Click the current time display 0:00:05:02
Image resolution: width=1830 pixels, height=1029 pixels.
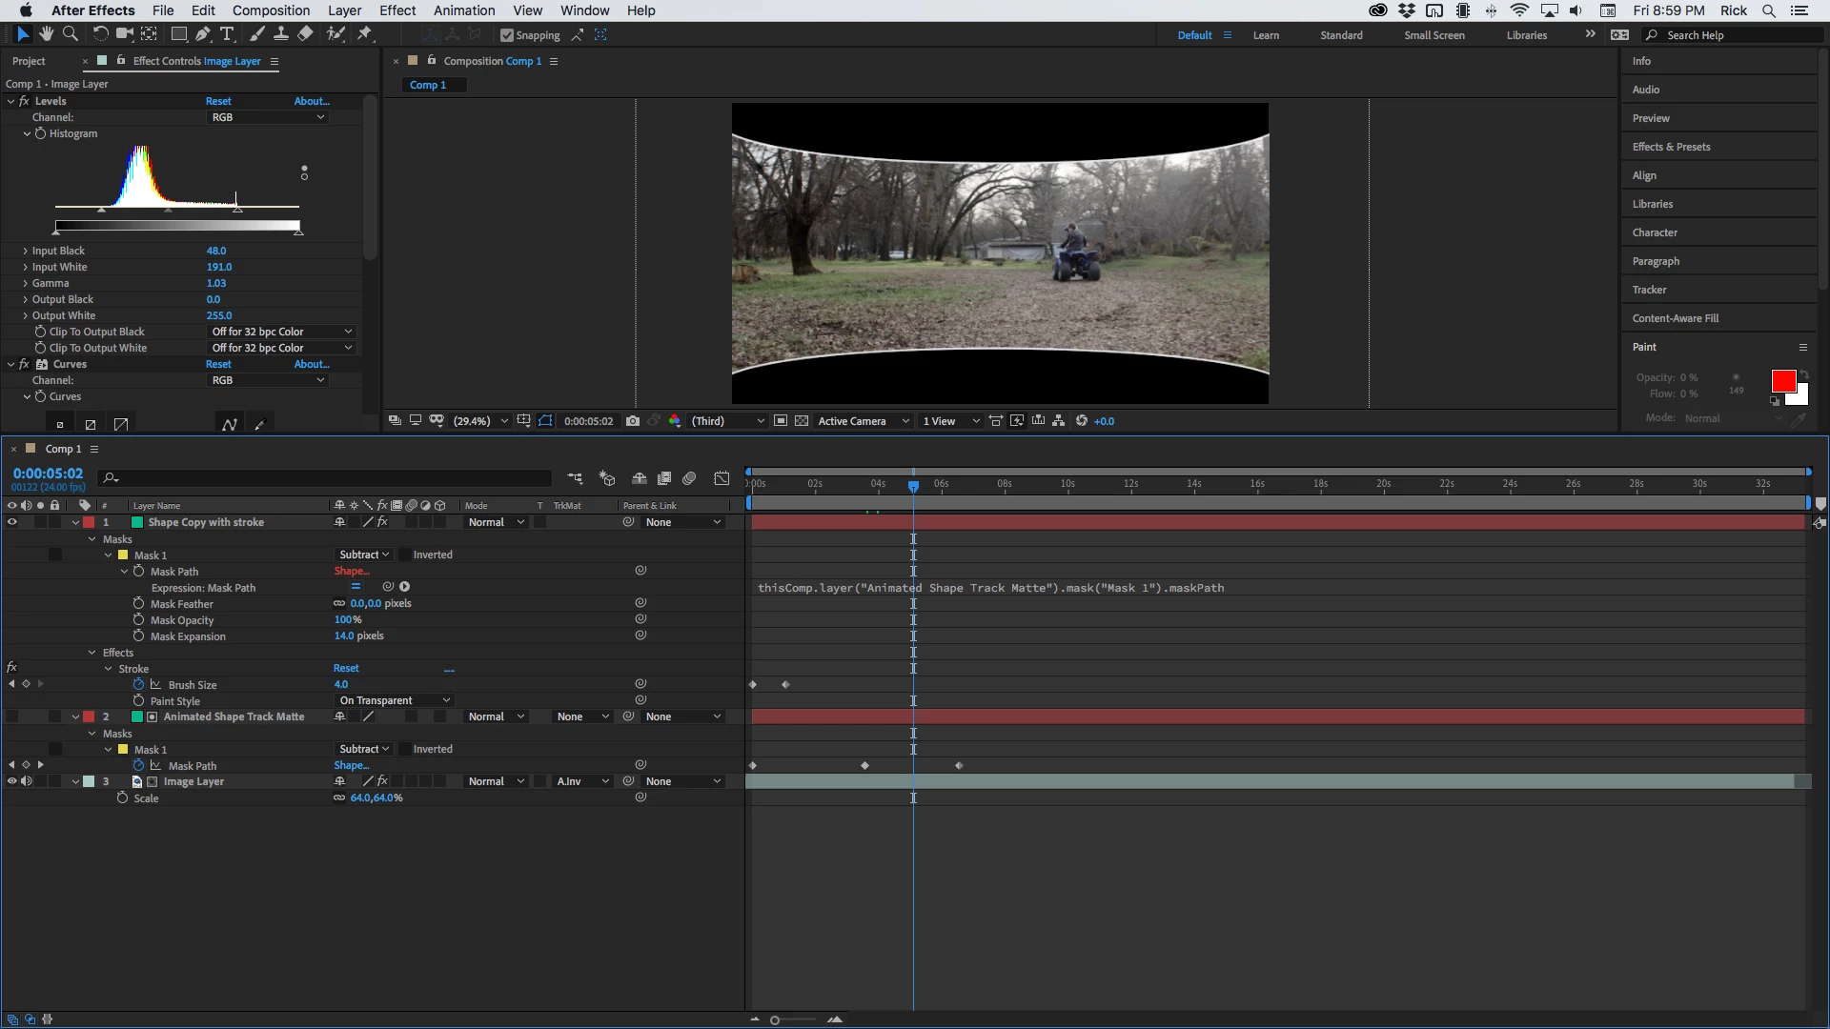pos(48,474)
